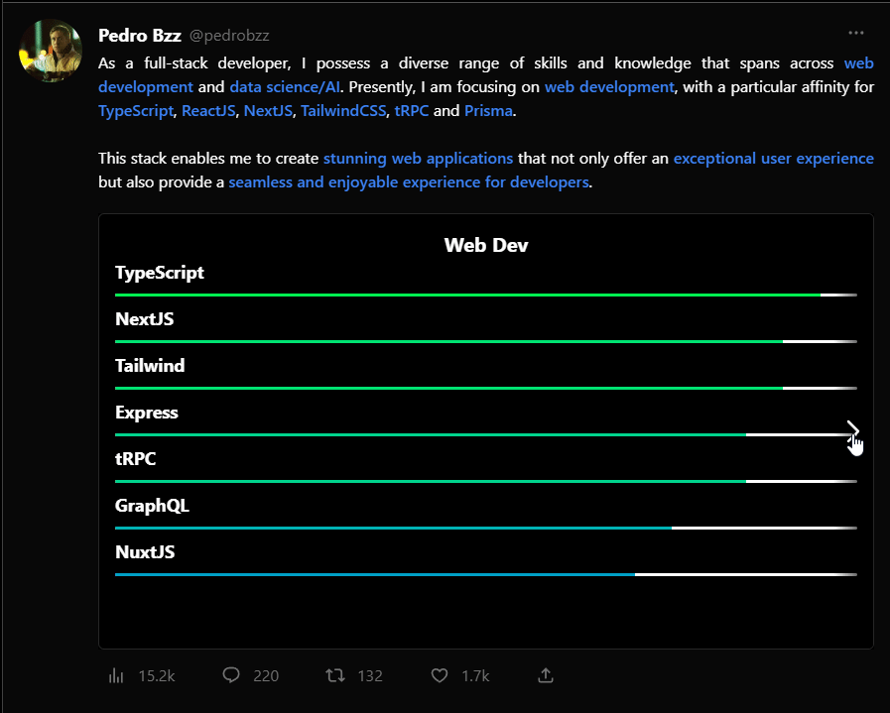Click the stunning web applications link
The image size is (890, 713).
[x=419, y=159]
